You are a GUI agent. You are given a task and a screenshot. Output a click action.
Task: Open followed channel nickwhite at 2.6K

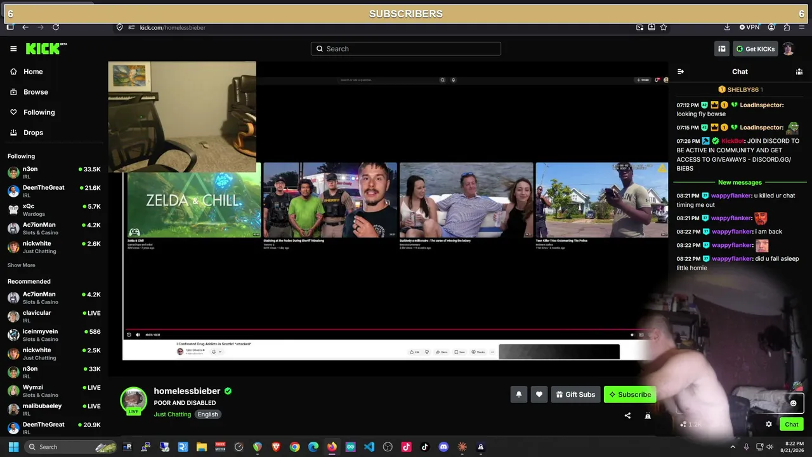pos(54,247)
